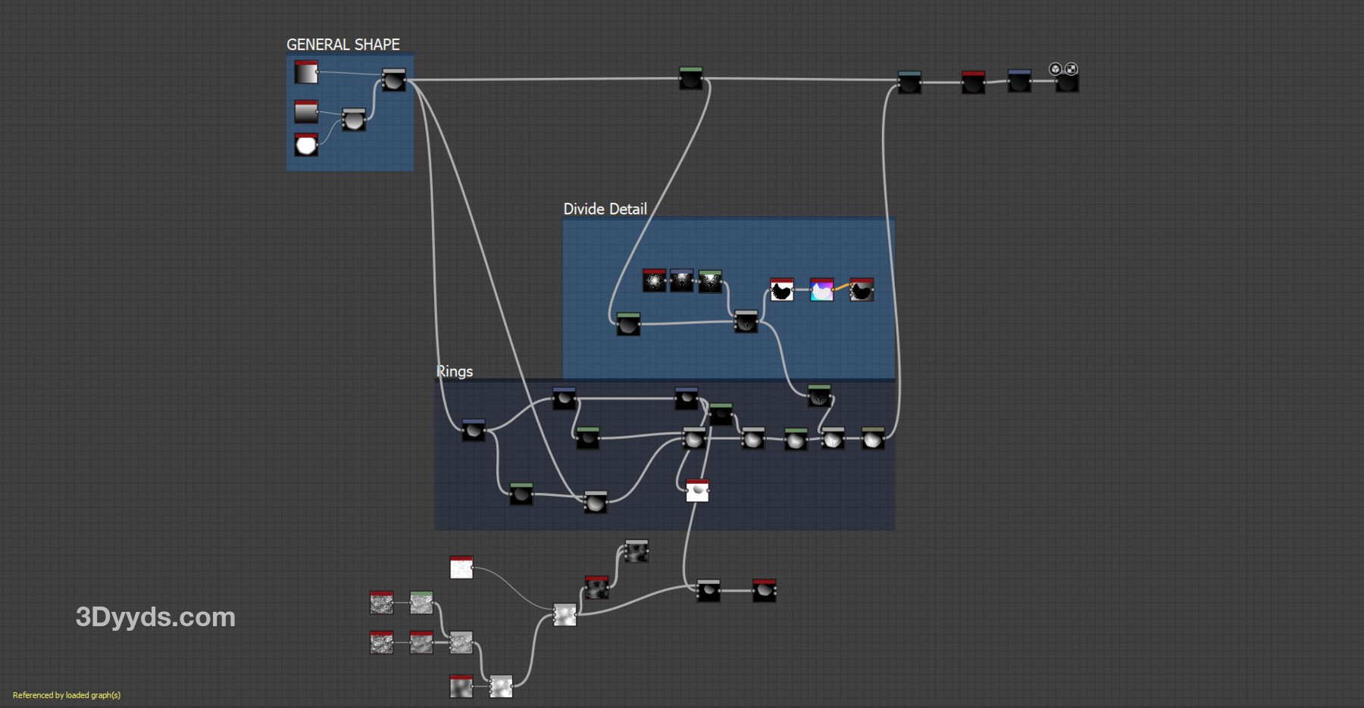1364x708 pixels.
Task: Select the Rings frame title
Action: click(x=455, y=371)
